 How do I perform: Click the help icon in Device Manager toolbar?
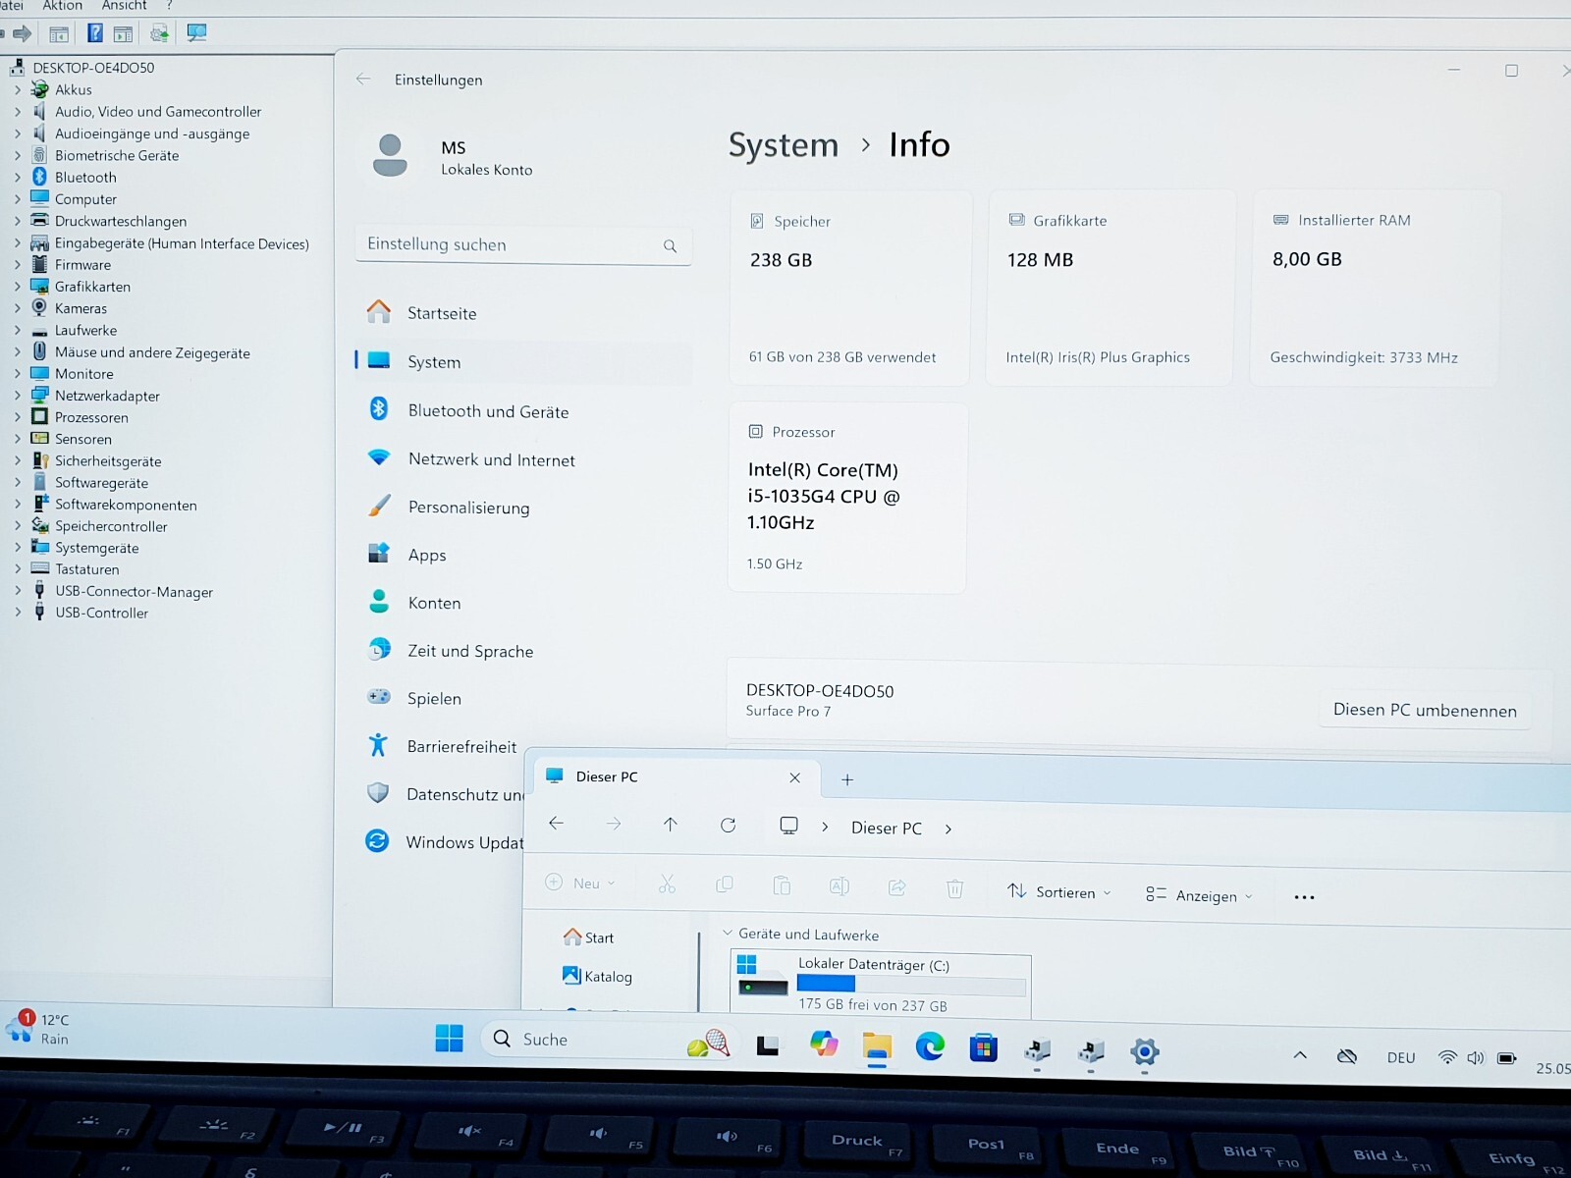pyautogui.click(x=94, y=33)
